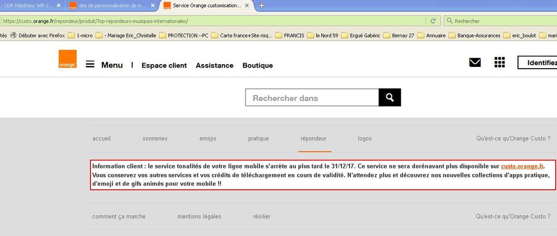Open the apps grid icon
This screenshot has width=557, height=236.
500,62
